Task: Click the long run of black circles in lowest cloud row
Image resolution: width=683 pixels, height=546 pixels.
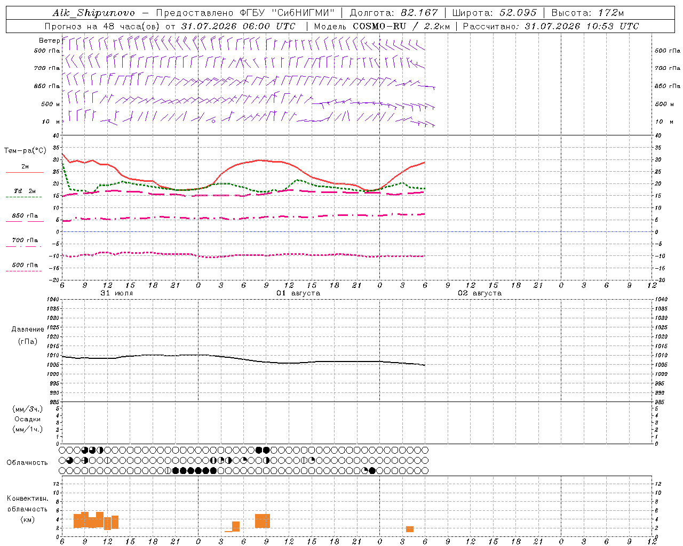Action: pos(195,471)
